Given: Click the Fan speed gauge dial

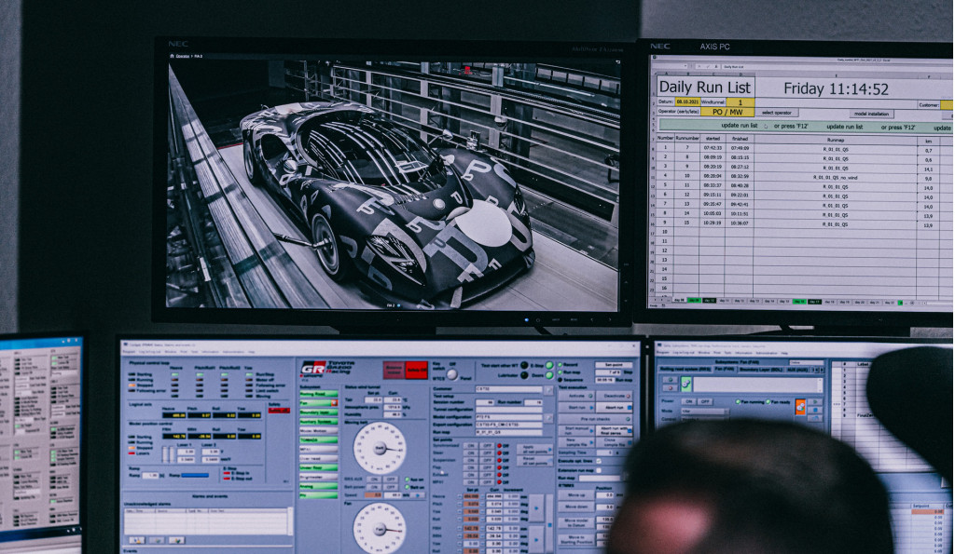Looking at the screenshot, I should 381,529.
